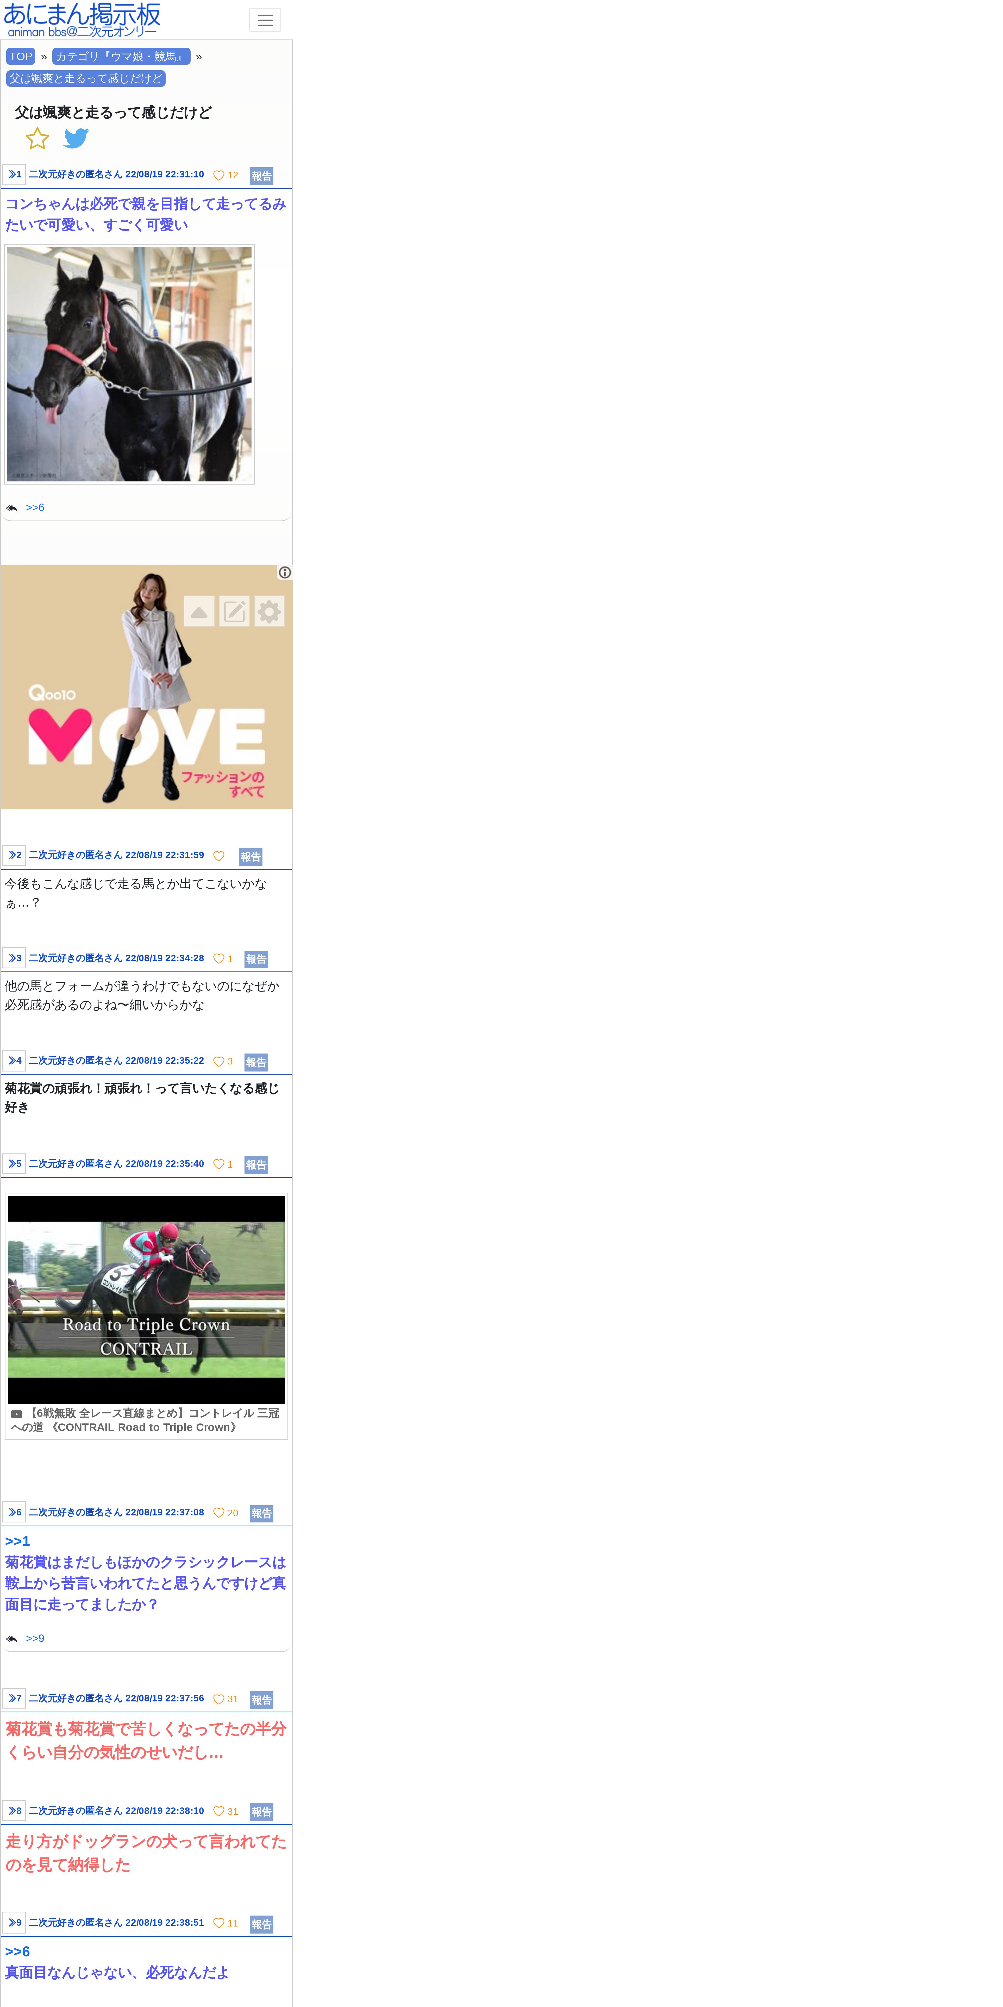The image size is (1003, 2007).
Task: Open the black horse photo thumbnail
Action: click(x=129, y=364)
